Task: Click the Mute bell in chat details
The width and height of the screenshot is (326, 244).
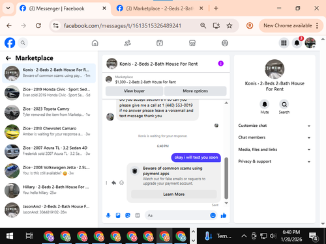Action: pyautogui.click(x=265, y=104)
